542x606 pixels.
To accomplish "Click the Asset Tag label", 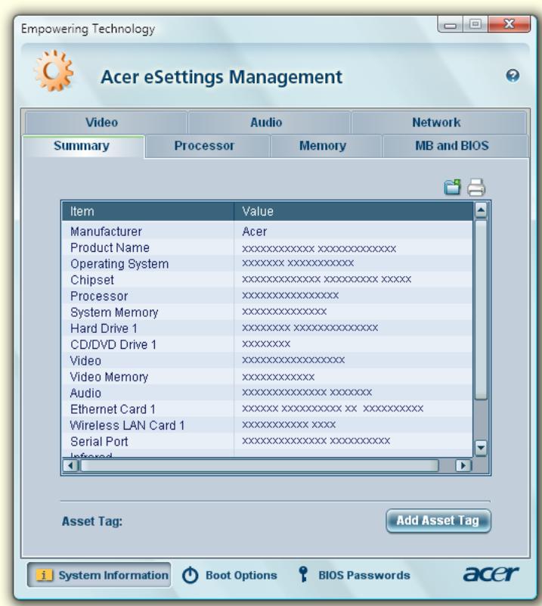I will tap(92, 521).
